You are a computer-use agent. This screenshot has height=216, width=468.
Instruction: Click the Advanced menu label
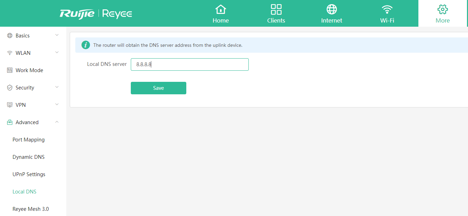pyautogui.click(x=27, y=122)
